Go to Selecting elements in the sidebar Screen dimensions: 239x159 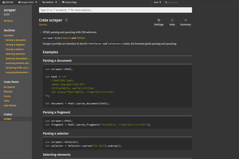(15, 54)
